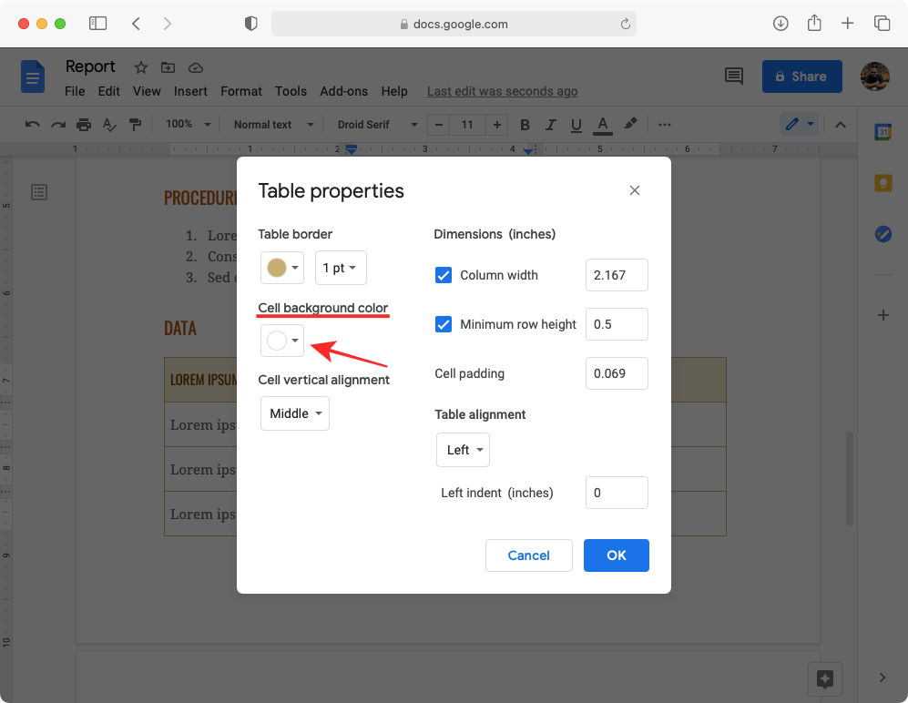Screen dimensions: 908x703
Task: Open the 1 pt border width dropdown
Action: [x=340, y=268]
